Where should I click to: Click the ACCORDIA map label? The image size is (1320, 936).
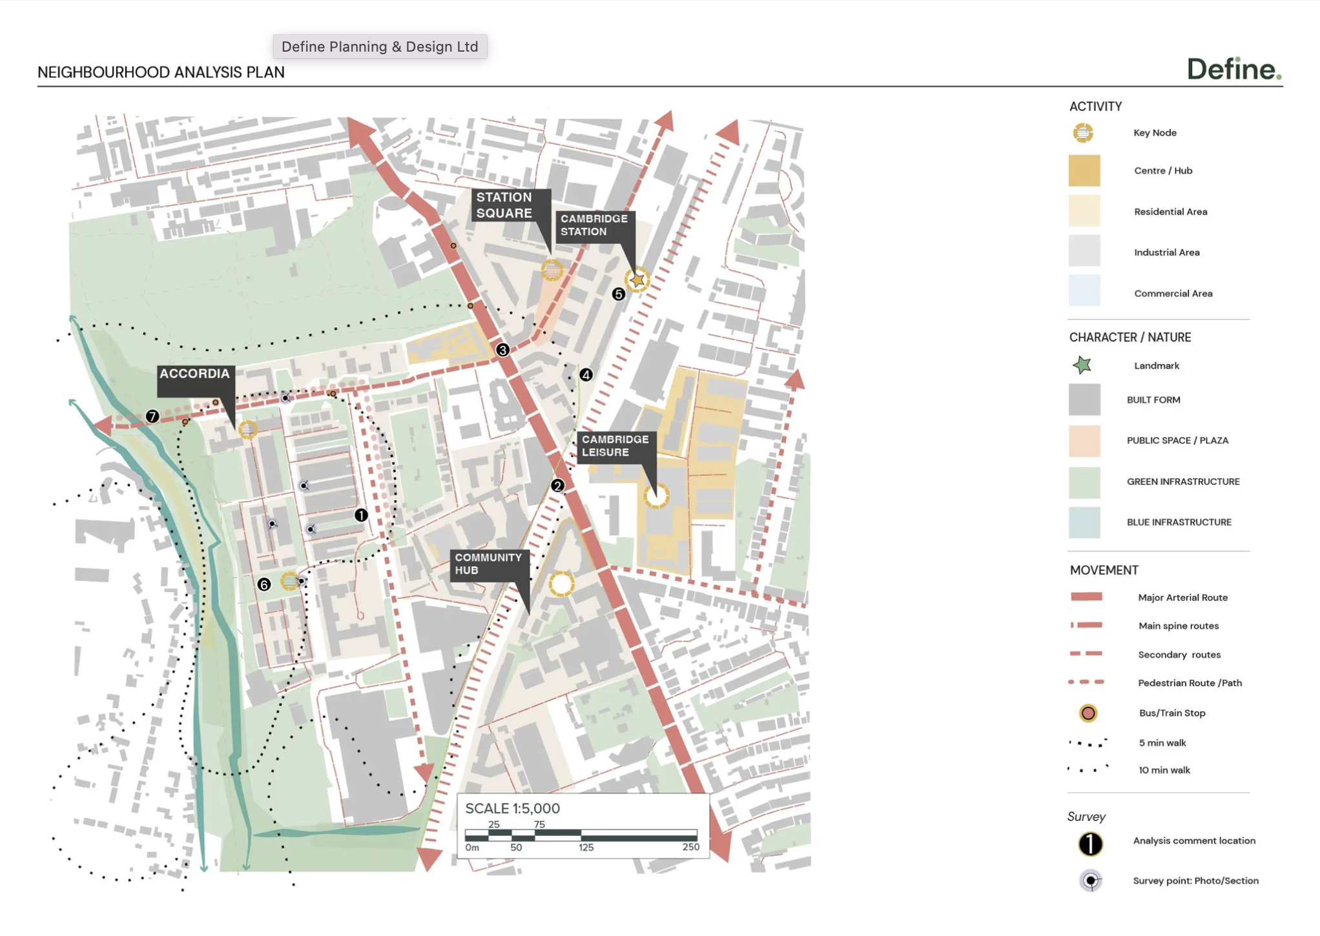194,374
